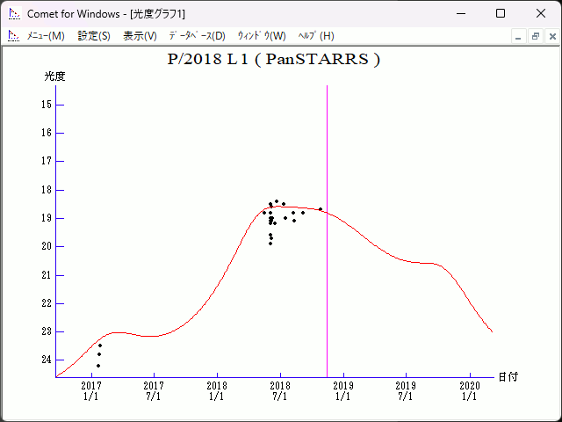This screenshot has width=562, height=422.
Task: Click the 2019 7/1 date label
Action: (406, 391)
